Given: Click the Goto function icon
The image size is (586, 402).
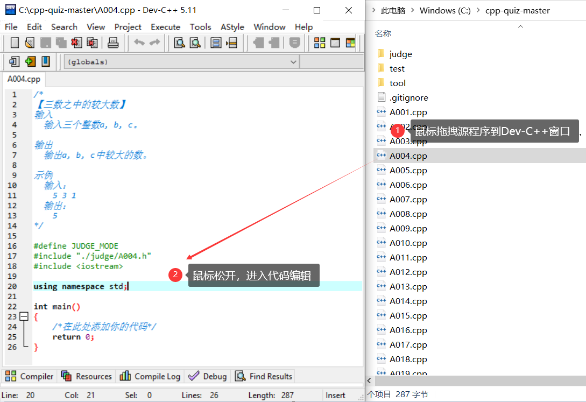Looking at the screenshot, I should pyautogui.click(x=216, y=43).
